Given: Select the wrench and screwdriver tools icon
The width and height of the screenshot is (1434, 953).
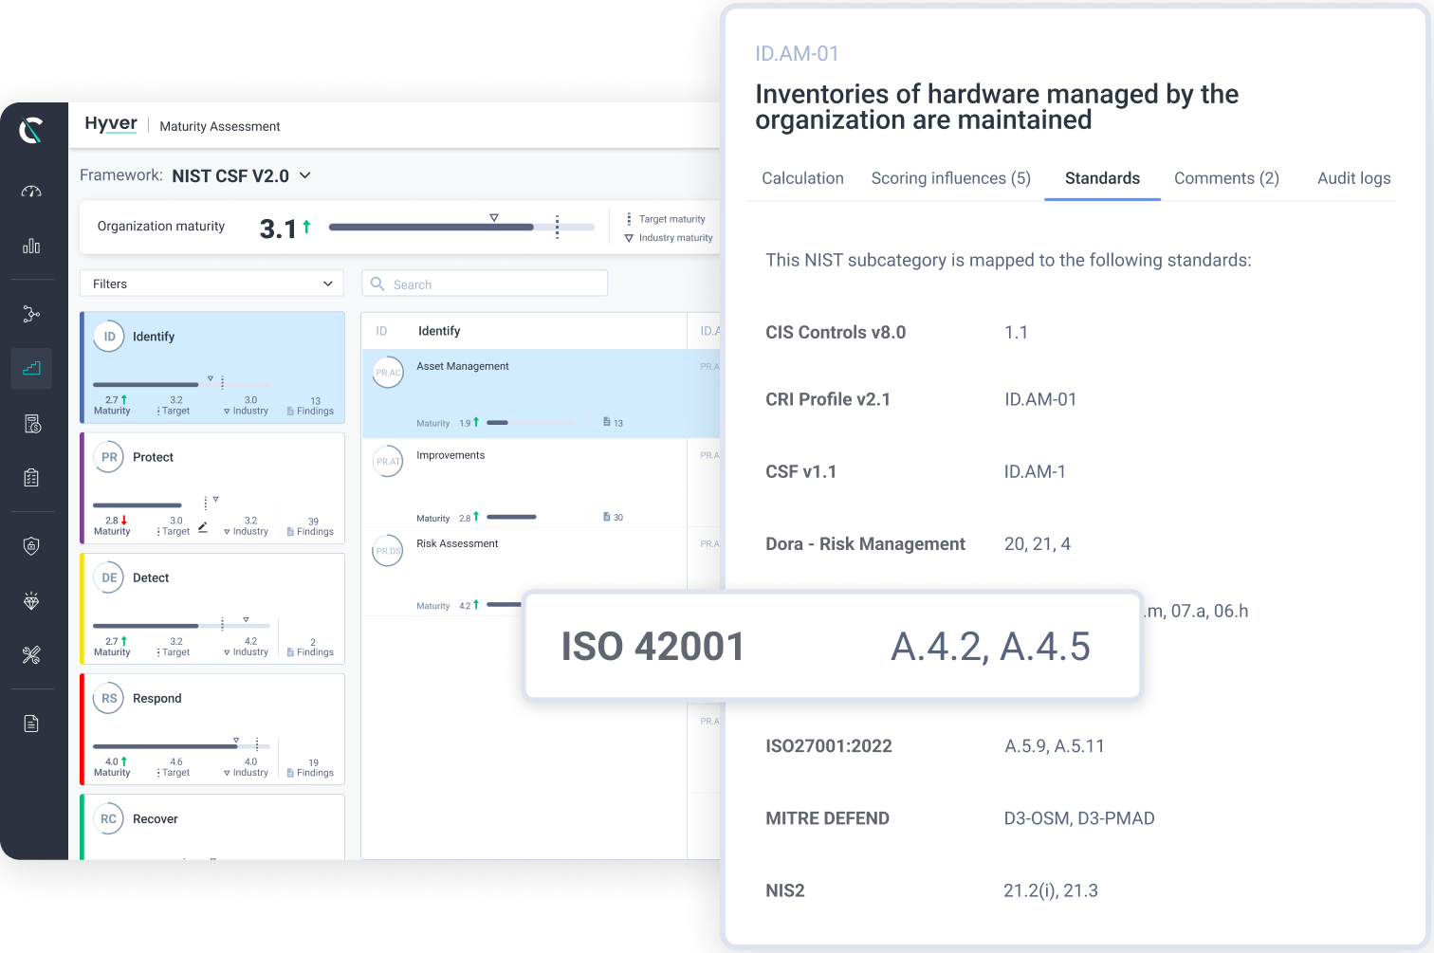Looking at the screenshot, I should coord(31,654).
